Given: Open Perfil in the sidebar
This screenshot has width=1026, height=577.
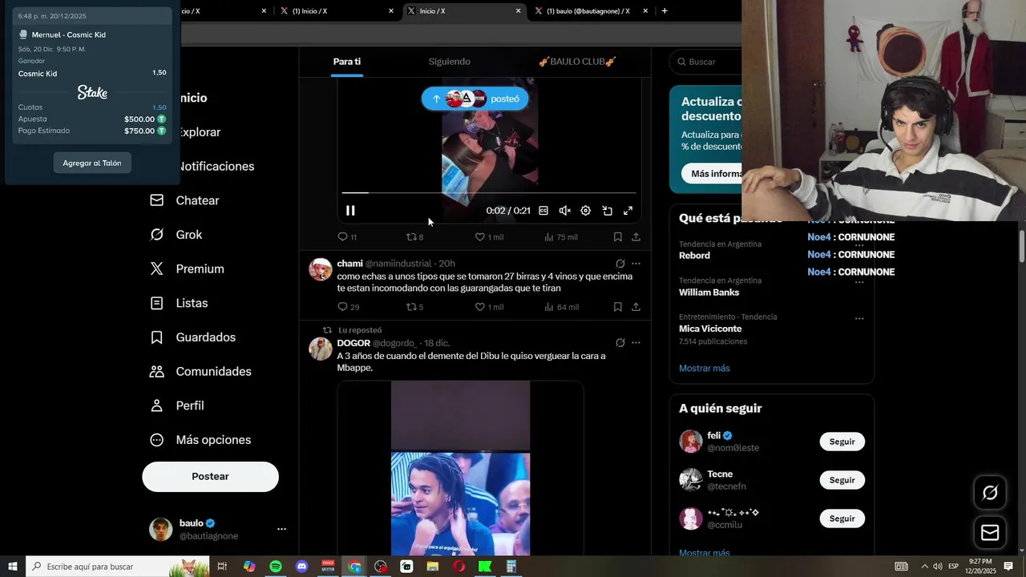Looking at the screenshot, I should coord(177,406).
